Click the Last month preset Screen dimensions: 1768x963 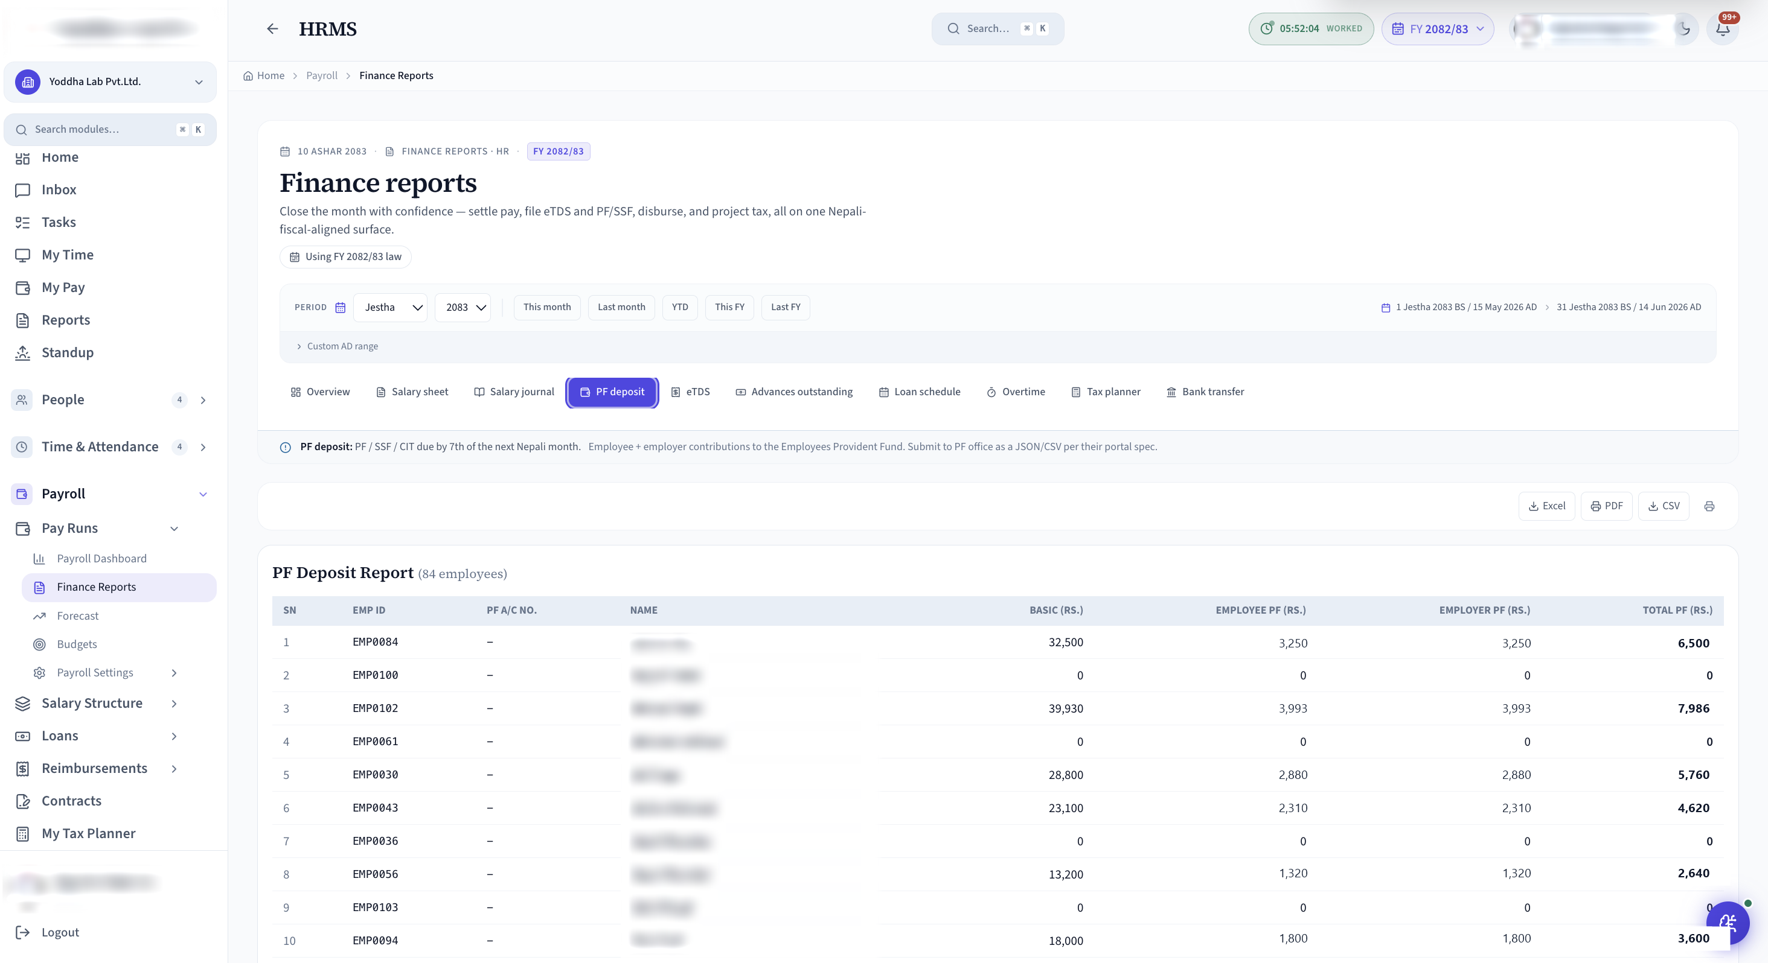[x=621, y=307]
